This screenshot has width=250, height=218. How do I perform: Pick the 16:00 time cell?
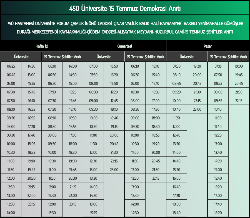[176, 178]
